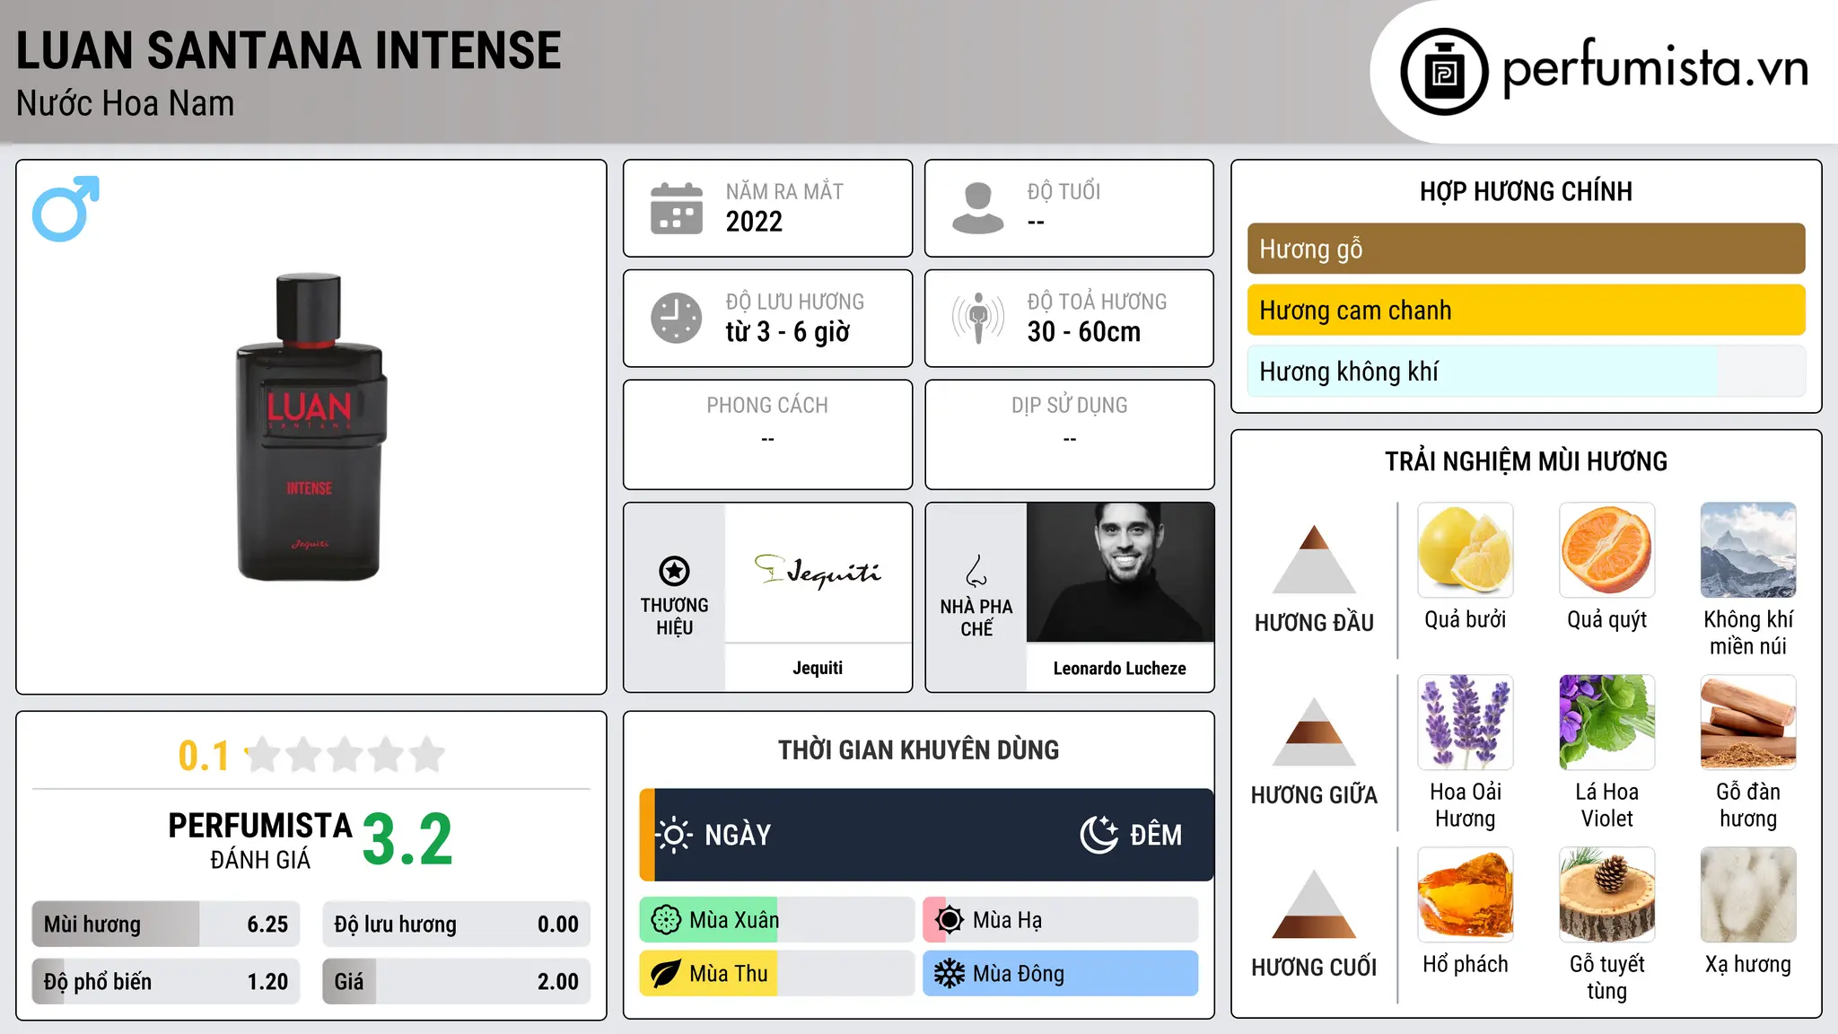This screenshot has width=1838, height=1034.
Task: Click the Giá score bar
Action: (x=456, y=981)
